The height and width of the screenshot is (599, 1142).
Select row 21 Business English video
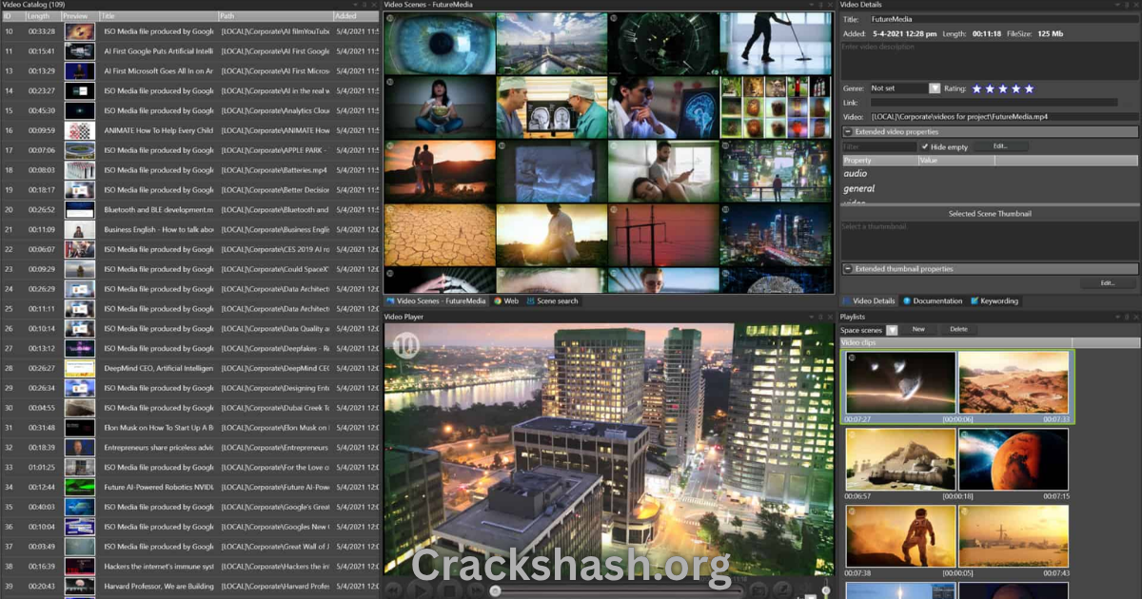pyautogui.click(x=190, y=229)
